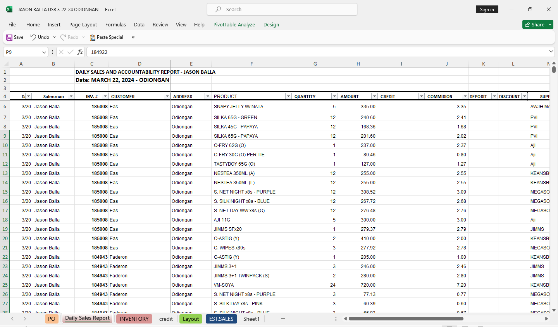Viewport: 558px width, 327px height.
Task: Open the EST.SALES sheet tab
Action: click(221, 319)
